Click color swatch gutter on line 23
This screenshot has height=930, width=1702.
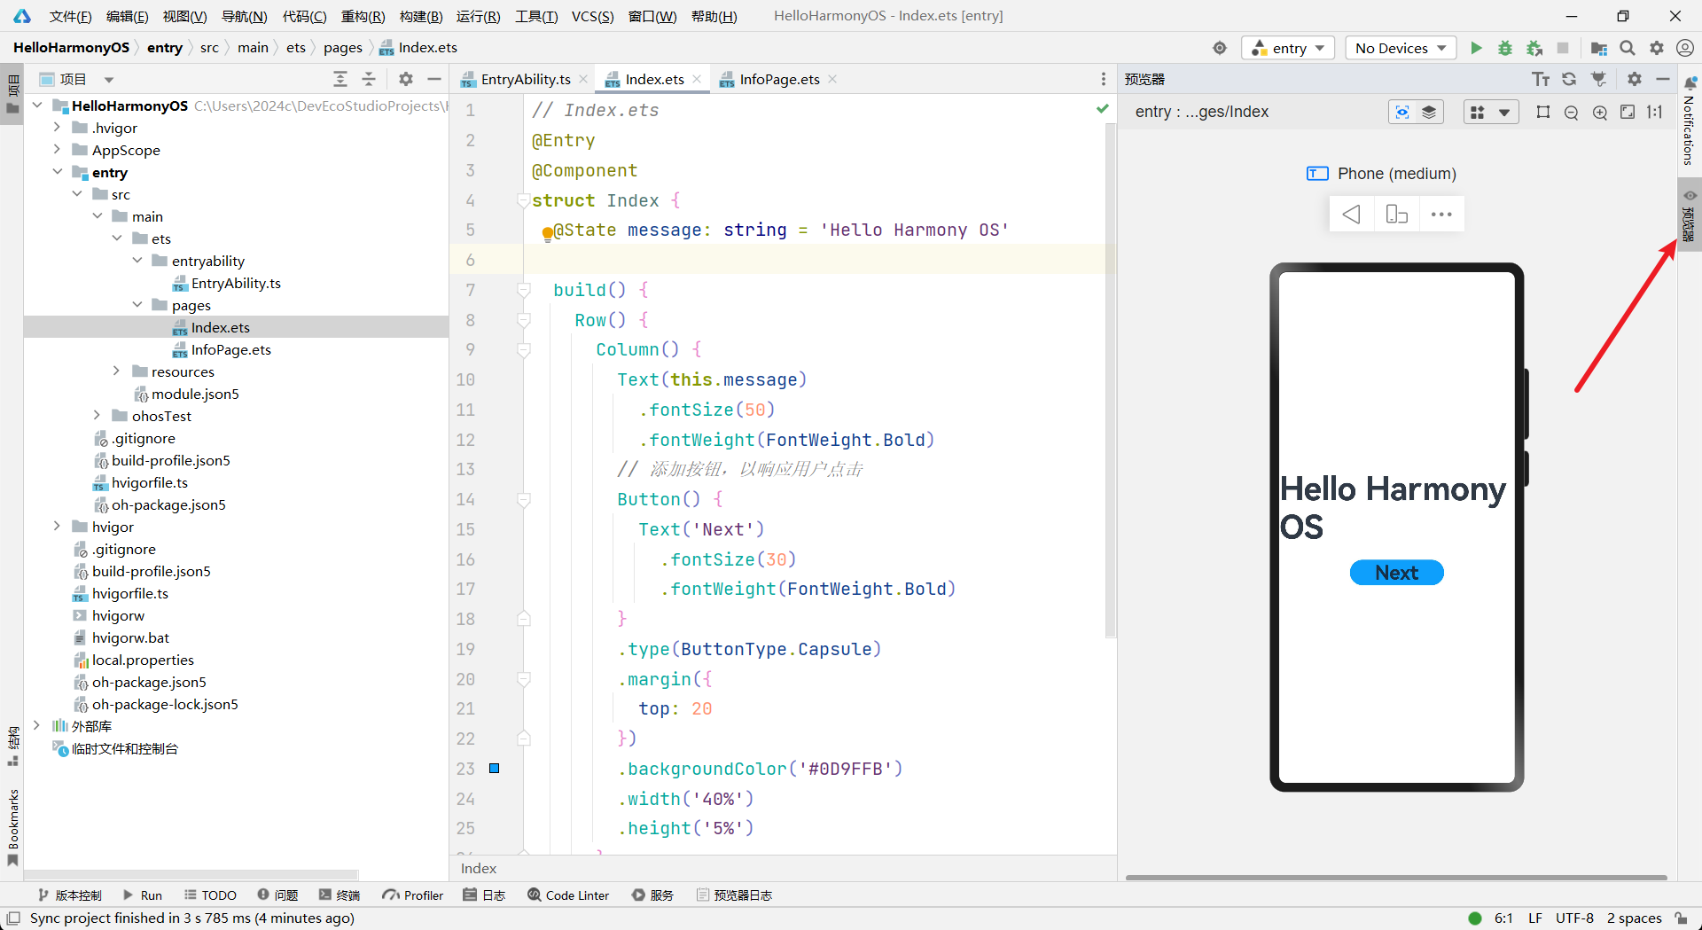coord(495,769)
